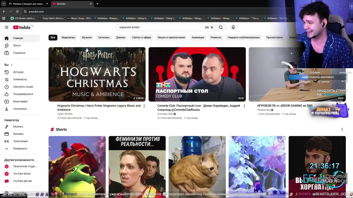Select the Ситкомы filter chip
The height and width of the screenshot is (198, 353).
click(x=104, y=37)
